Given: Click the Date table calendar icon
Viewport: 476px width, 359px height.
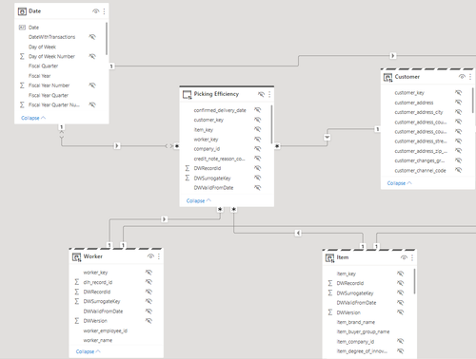Looking at the screenshot, I should 22,11.
